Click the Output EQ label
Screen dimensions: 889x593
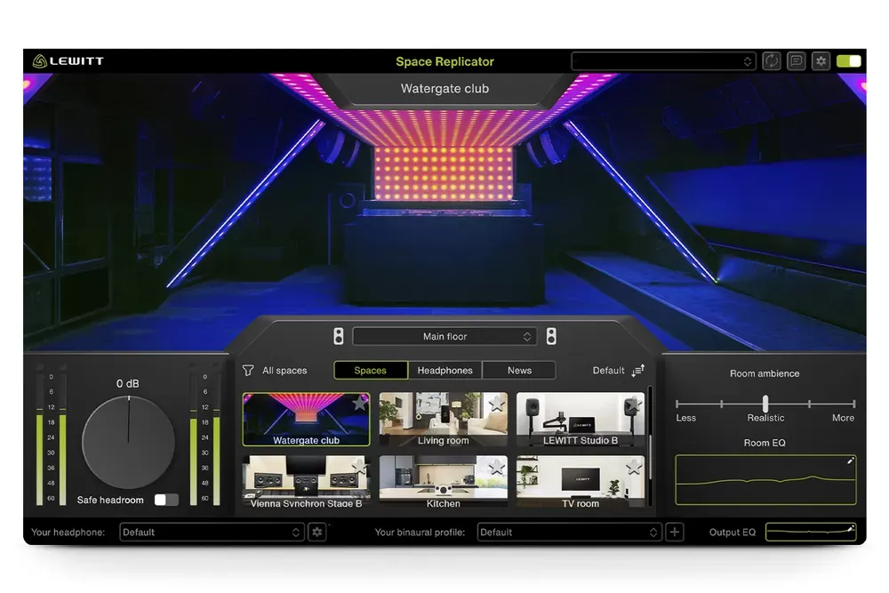point(732,532)
